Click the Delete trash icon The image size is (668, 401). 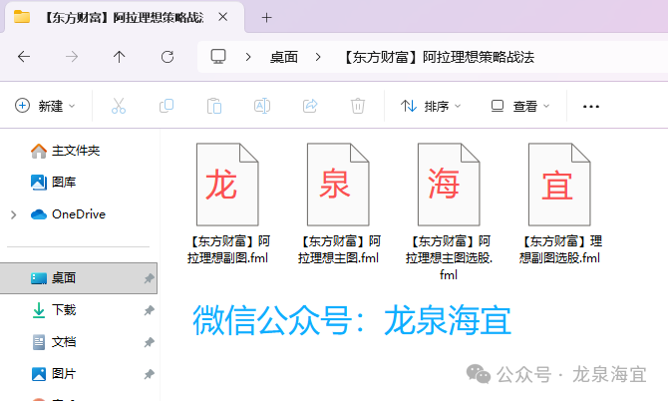pyautogui.click(x=358, y=106)
